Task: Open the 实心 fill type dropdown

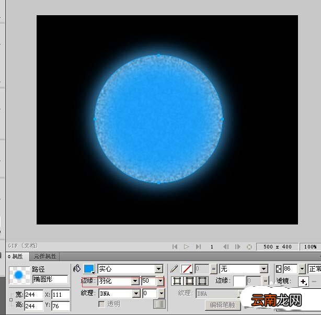Action: (x=159, y=268)
